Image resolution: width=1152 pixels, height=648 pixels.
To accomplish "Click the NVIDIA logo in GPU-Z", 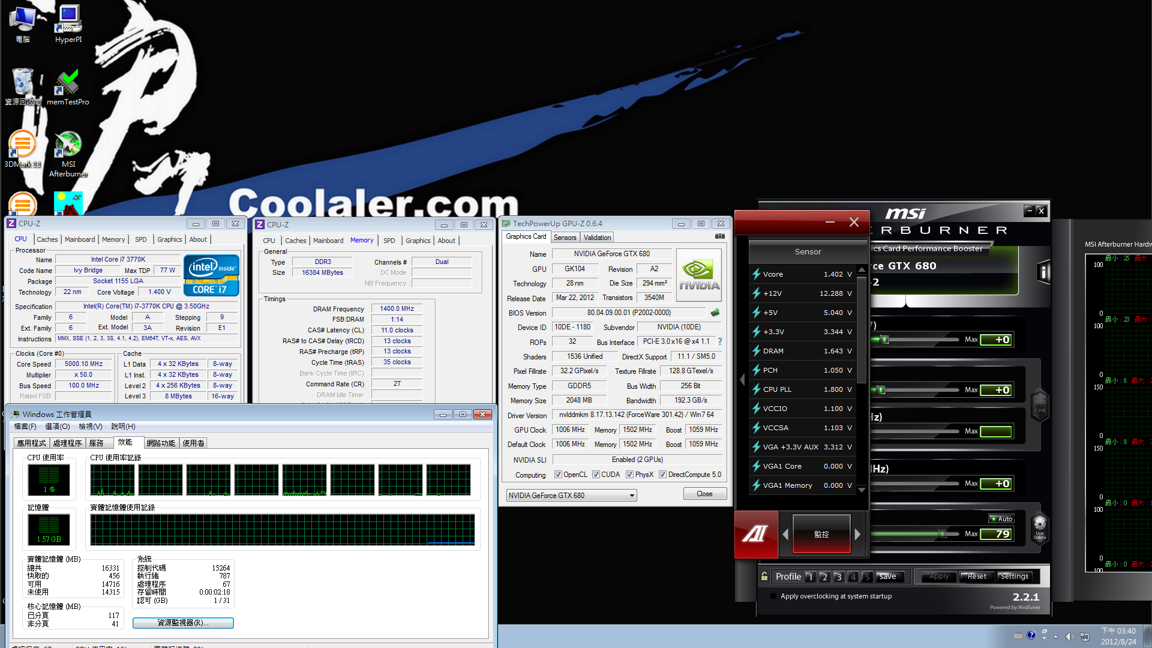I will pyautogui.click(x=699, y=275).
